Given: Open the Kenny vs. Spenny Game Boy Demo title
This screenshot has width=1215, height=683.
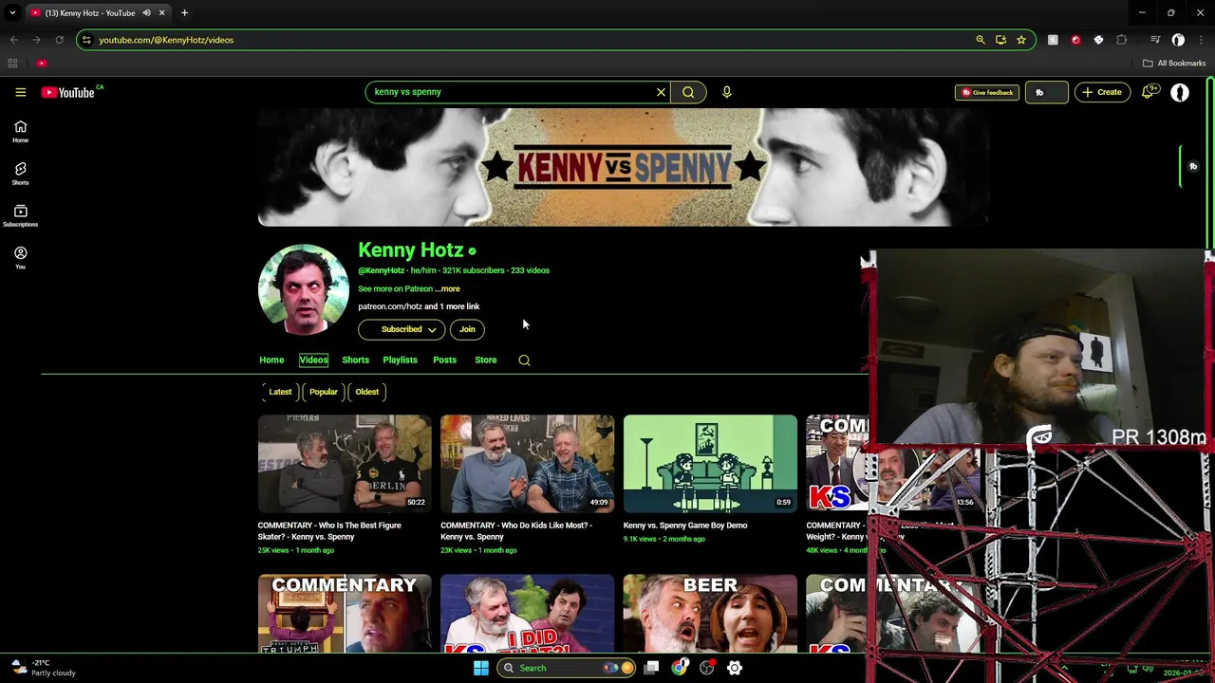Looking at the screenshot, I should pyautogui.click(x=685, y=525).
